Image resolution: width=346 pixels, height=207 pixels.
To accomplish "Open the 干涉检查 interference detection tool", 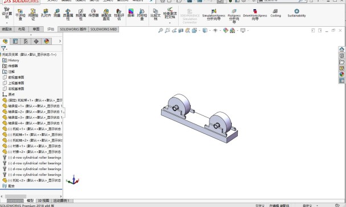I will pos(20,15).
